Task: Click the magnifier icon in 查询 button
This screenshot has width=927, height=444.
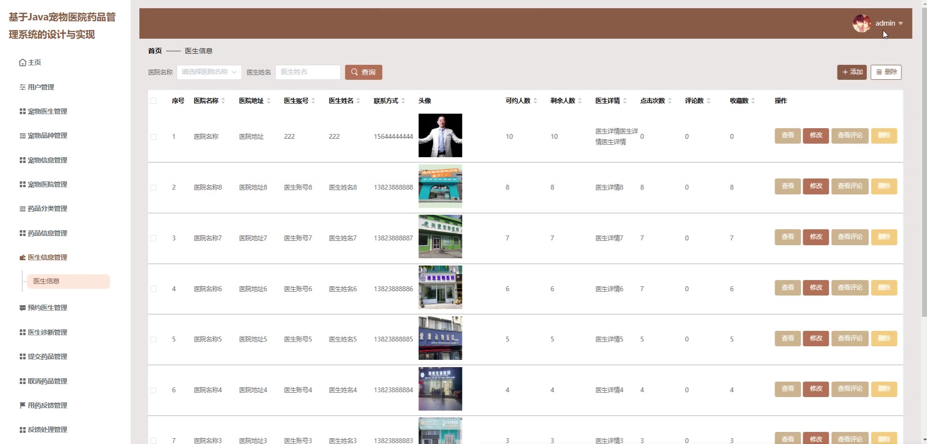Action: click(x=355, y=72)
